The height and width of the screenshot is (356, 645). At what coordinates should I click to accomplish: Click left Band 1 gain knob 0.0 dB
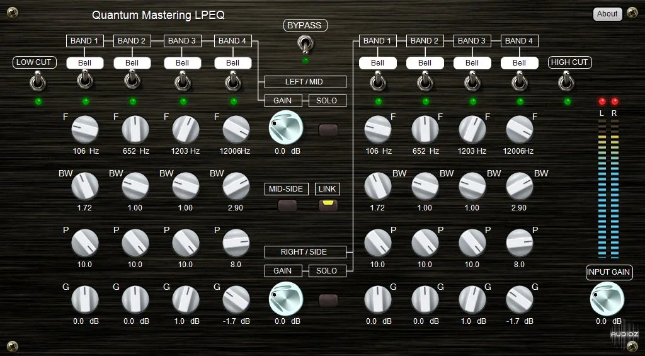pos(85,300)
